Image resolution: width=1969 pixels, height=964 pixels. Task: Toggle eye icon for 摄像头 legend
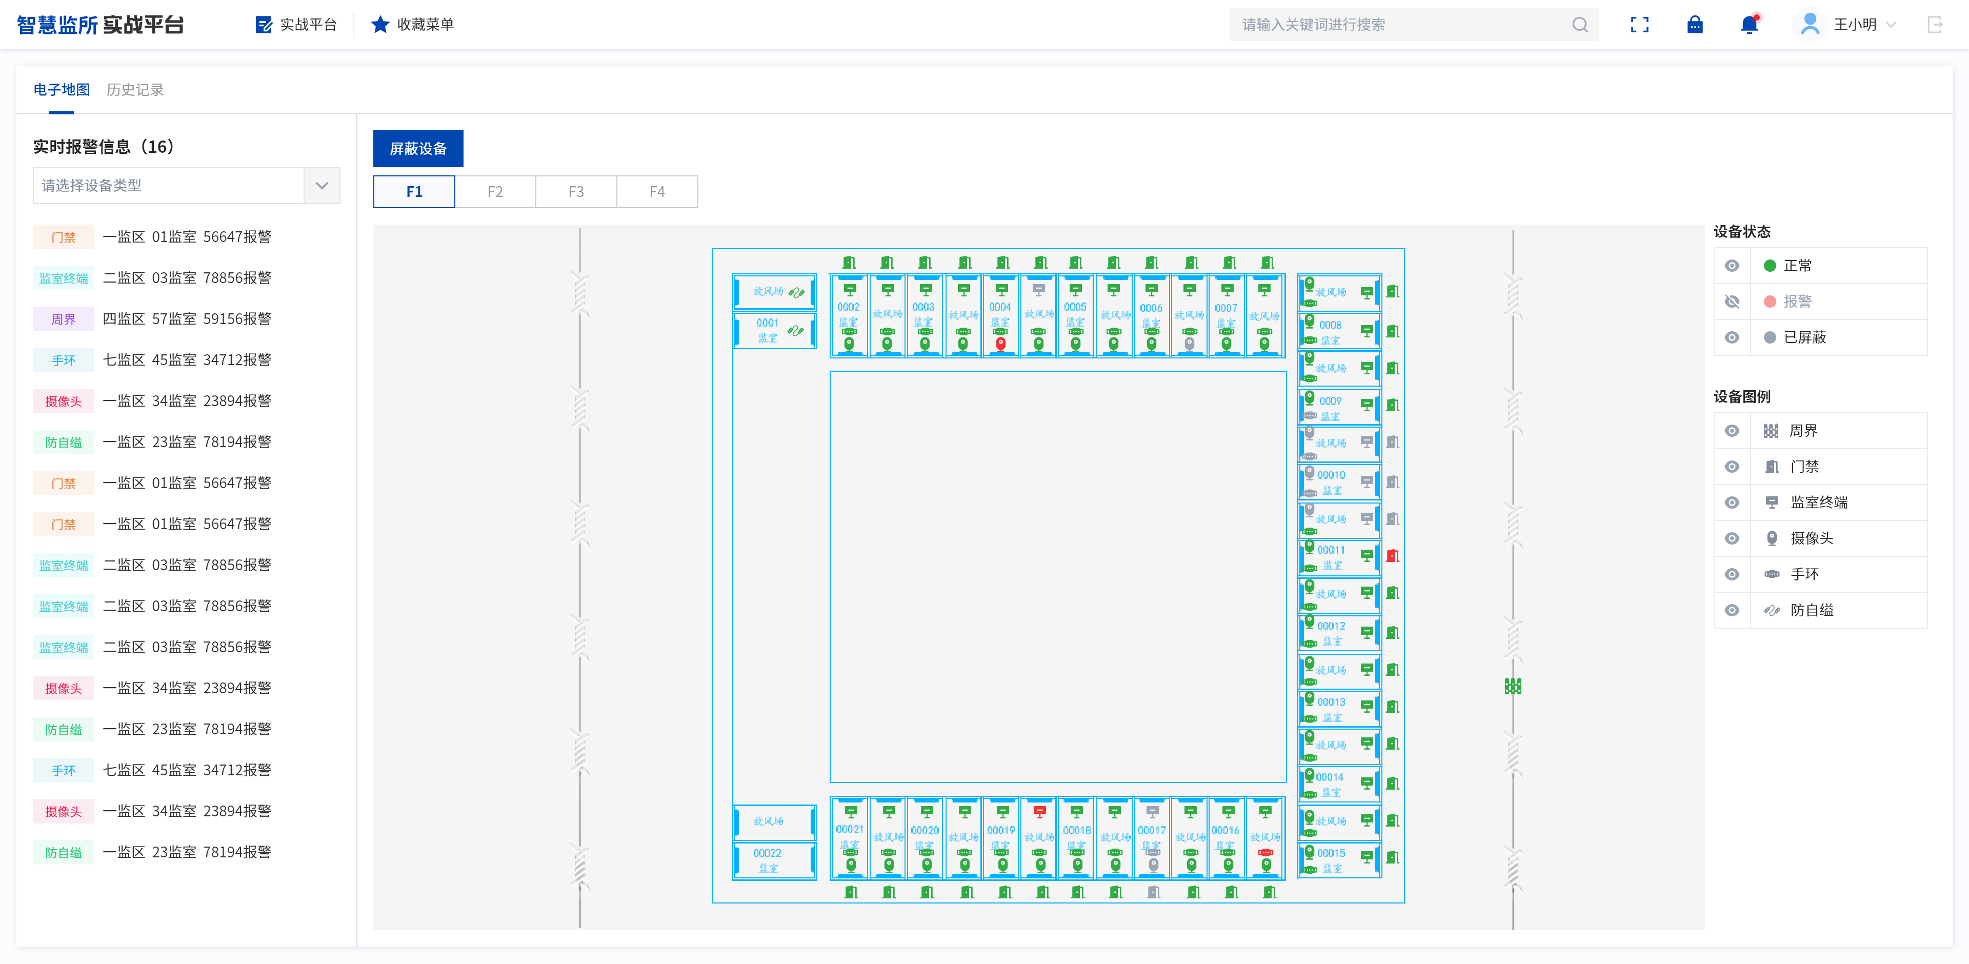[x=1732, y=538]
